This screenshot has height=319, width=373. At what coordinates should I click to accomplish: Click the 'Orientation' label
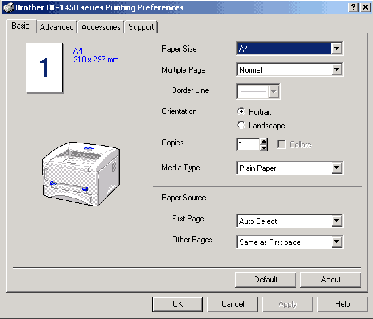point(179,111)
